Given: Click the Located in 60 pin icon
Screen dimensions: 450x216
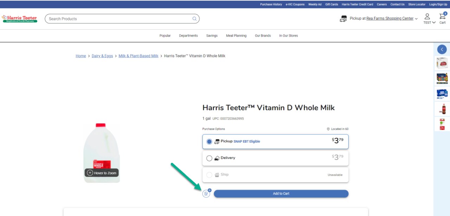Looking at the screenshot, I should (x=328, y=129).
